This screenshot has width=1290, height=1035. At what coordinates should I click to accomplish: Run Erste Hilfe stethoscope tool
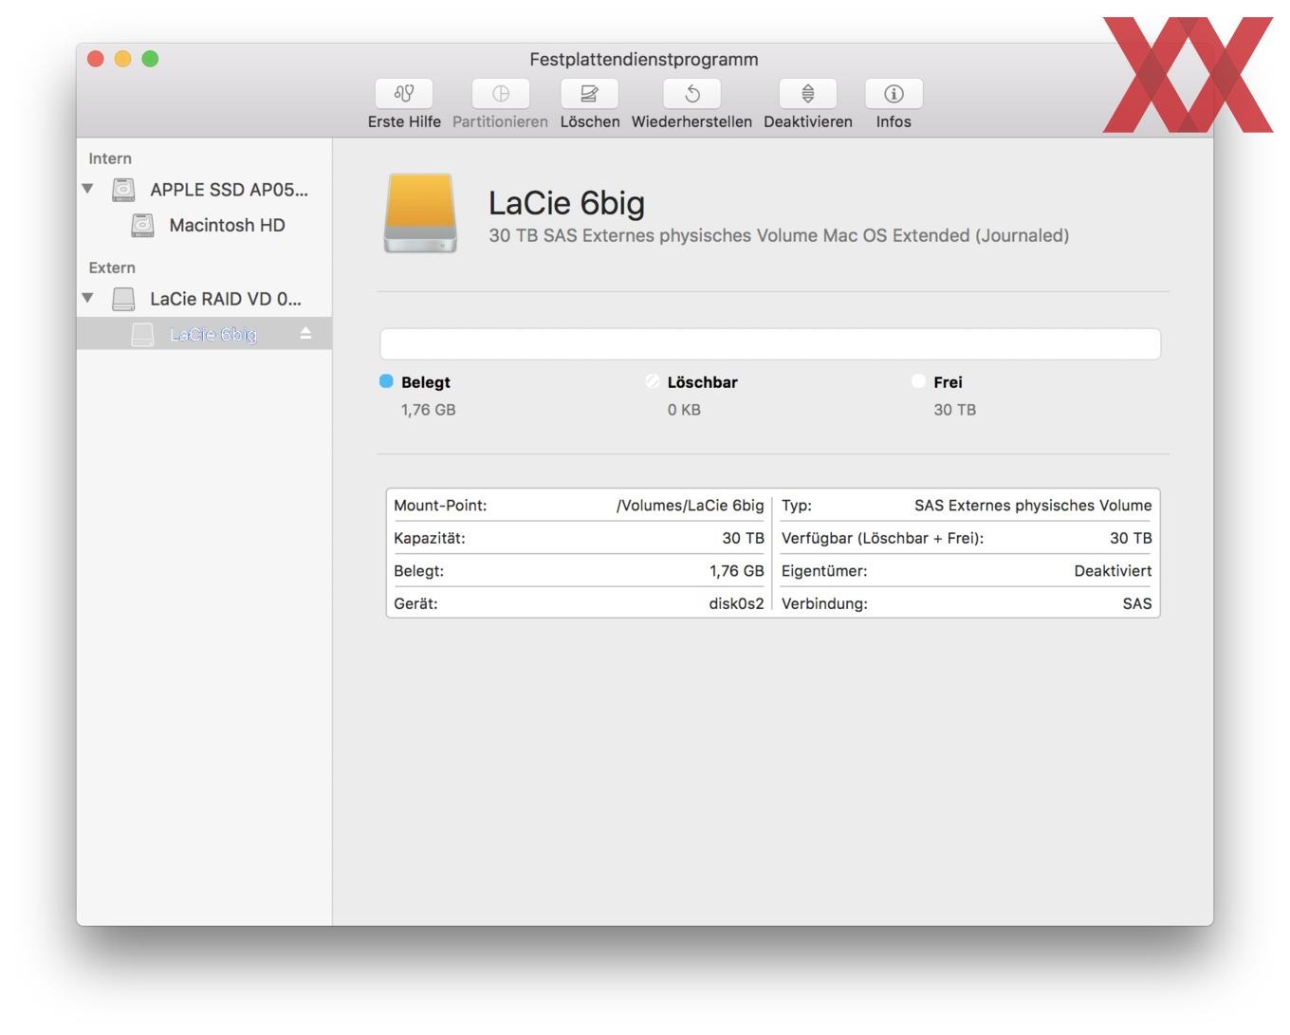404,93
